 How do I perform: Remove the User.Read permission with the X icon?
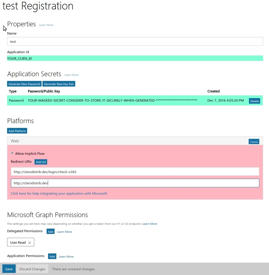[x=29, y=243]
